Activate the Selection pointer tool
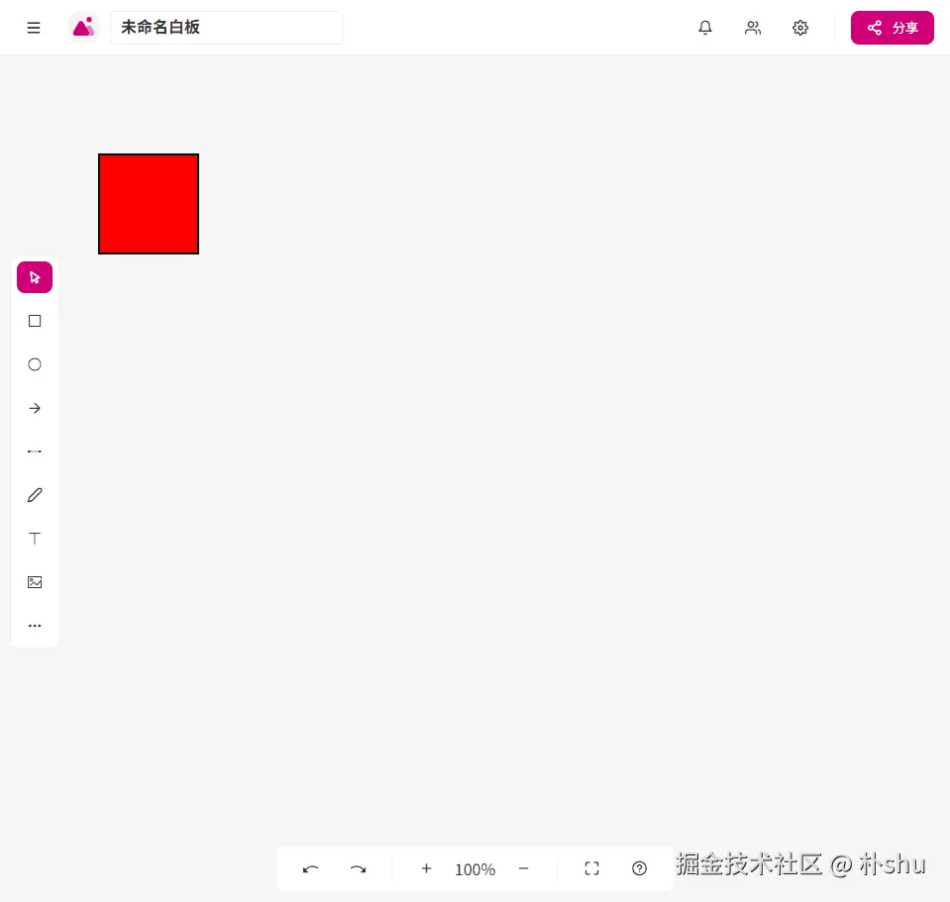 [35, 277]
